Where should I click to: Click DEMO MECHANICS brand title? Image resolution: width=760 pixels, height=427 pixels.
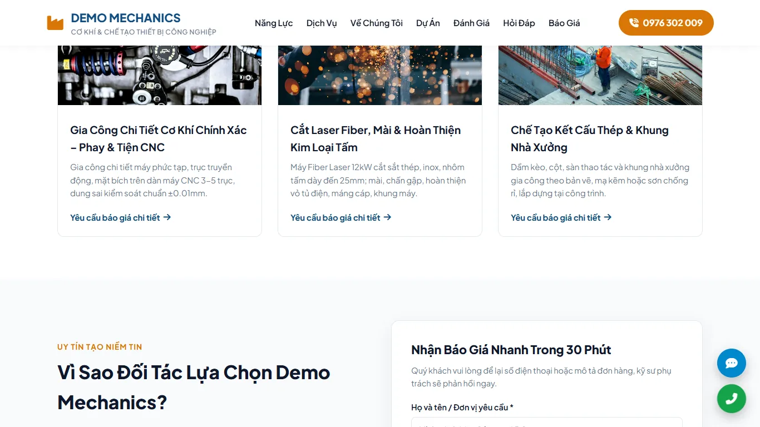[126, 18]
